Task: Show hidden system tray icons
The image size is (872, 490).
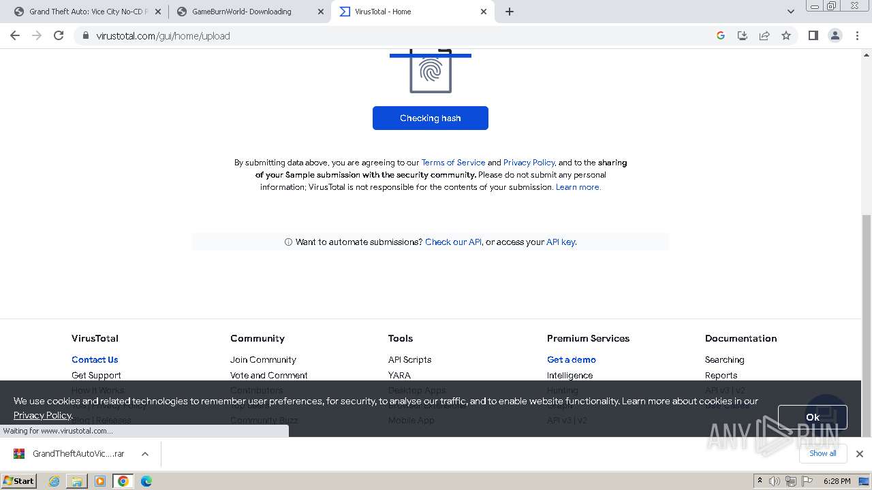Action: tap(760, 481)
